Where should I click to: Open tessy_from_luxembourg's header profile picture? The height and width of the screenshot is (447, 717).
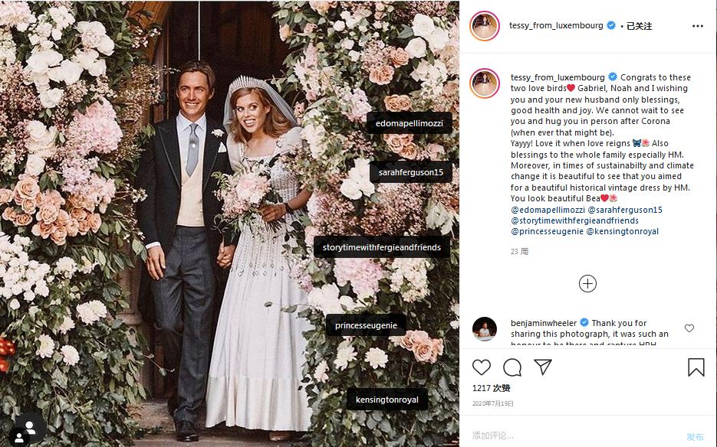click(x=485, y=26)
